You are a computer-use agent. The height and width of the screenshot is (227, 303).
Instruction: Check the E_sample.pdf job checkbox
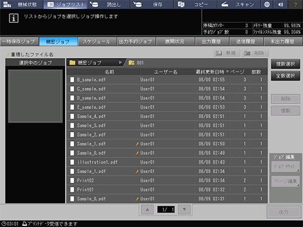click(72, 107)
